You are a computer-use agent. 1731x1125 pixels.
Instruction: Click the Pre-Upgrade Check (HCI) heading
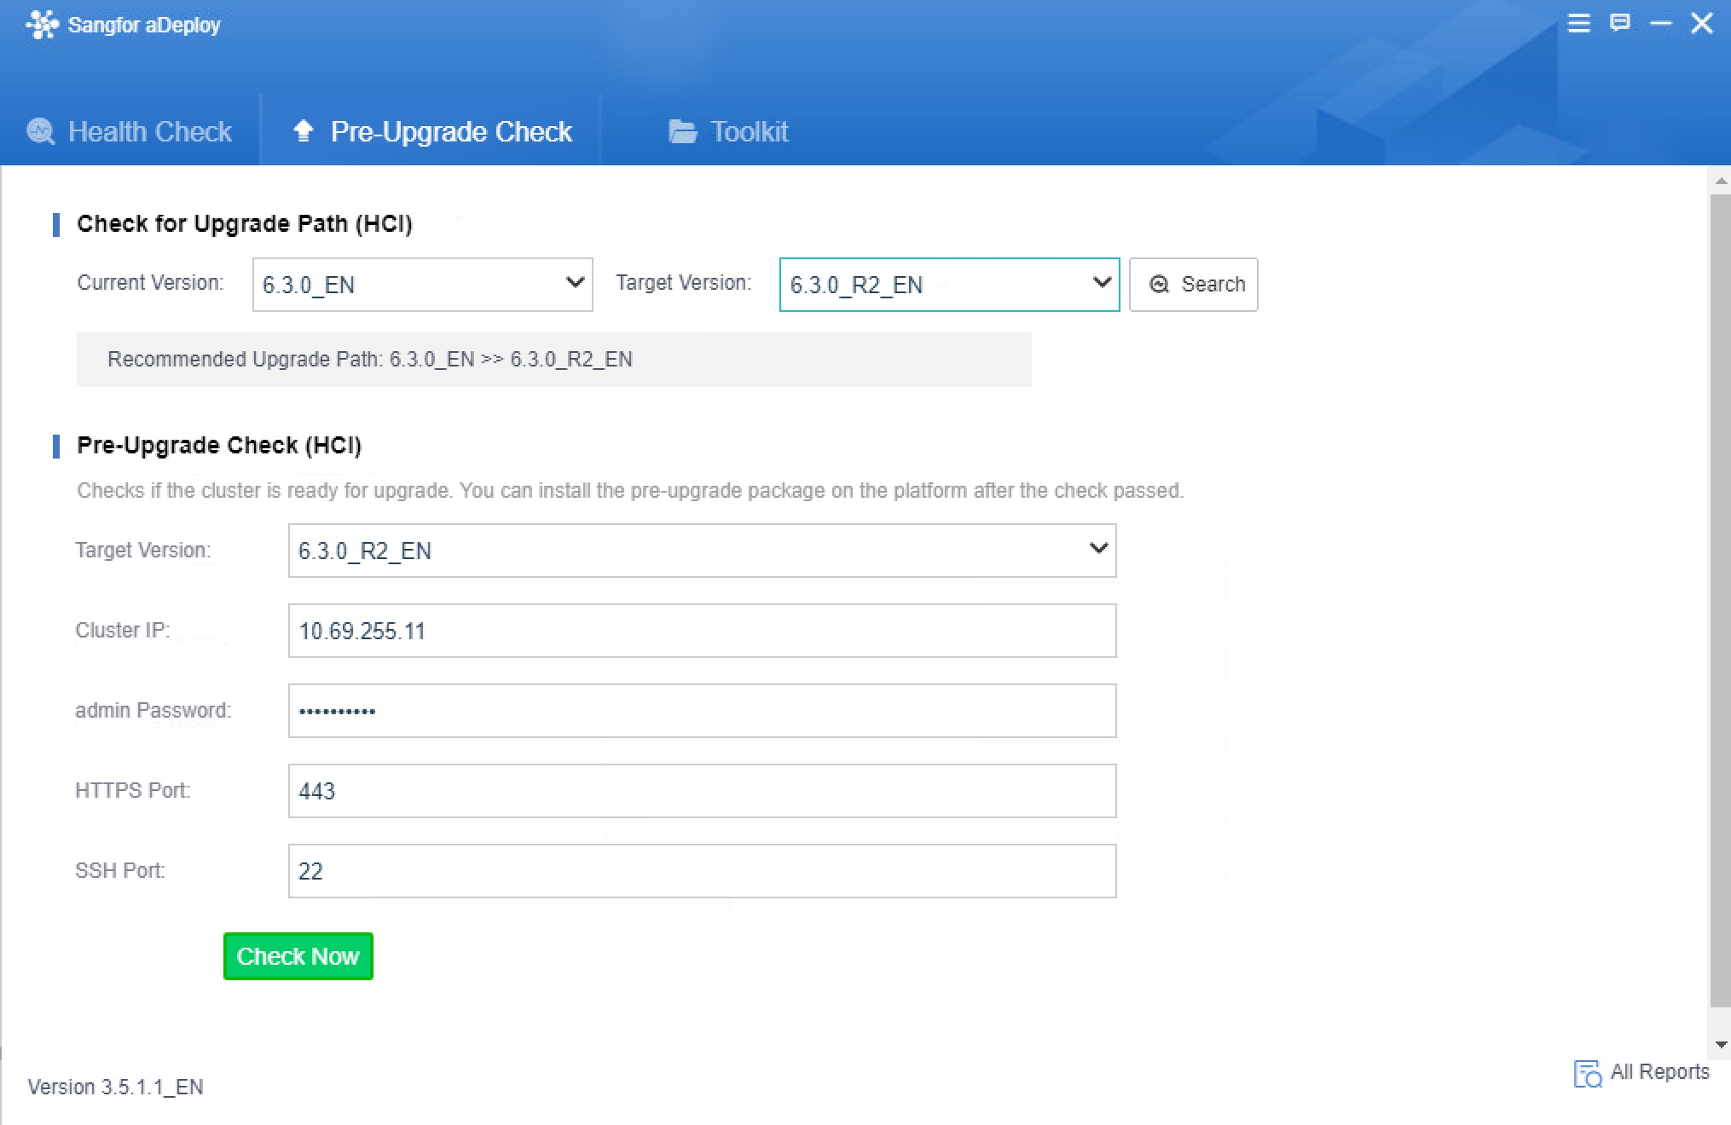point(219,445)
